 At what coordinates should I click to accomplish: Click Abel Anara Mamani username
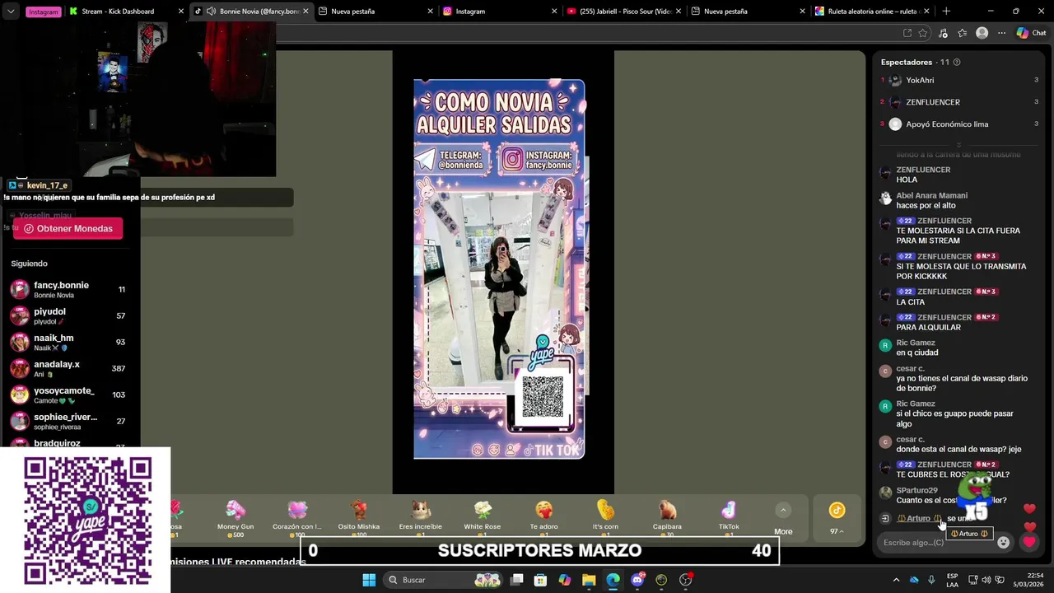[x=931, y=195]
